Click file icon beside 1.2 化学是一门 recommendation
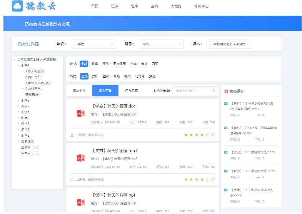This screenshot has height=214, width=302. tap(226, 128)
